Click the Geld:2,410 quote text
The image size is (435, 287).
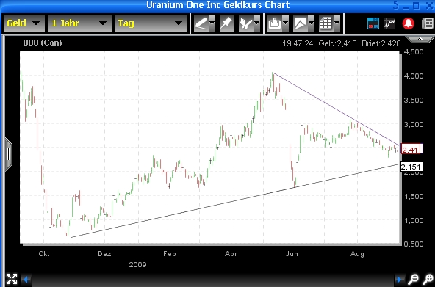(x=337, y=43)
